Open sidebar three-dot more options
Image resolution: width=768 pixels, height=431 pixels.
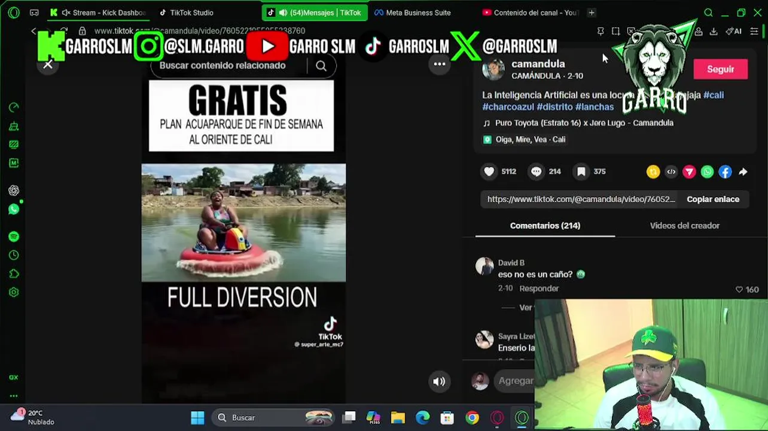(x=14, y=396)
